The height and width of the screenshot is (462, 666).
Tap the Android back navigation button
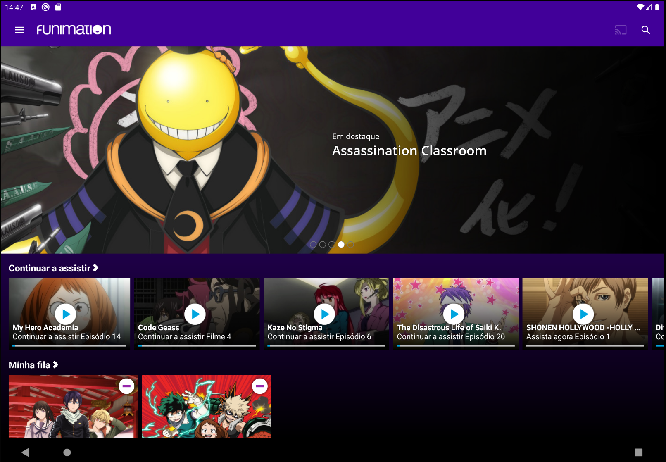[25, 452]
